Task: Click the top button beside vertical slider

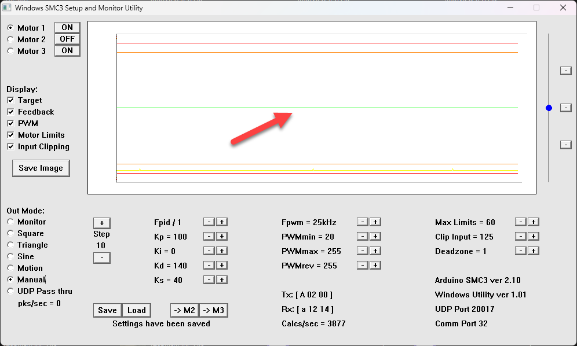Action: tap(566, 71)
